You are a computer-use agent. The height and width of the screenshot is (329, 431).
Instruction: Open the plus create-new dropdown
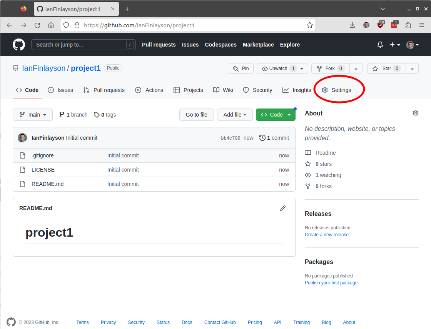(395, 45)
